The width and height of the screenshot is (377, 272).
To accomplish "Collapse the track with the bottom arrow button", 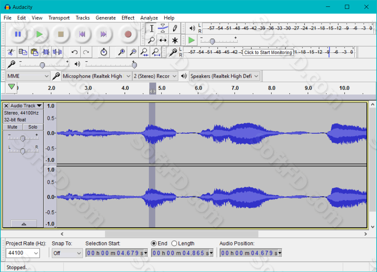I will [24, 224].
